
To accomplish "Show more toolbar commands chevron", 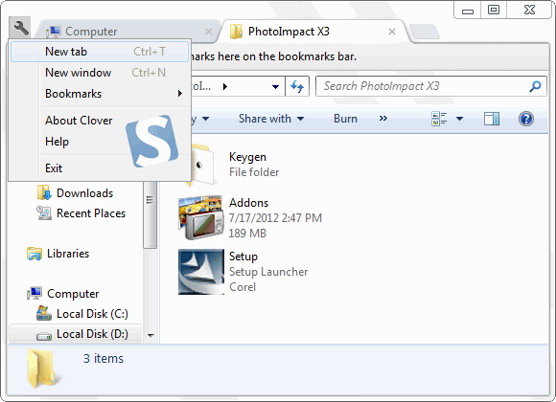I will (382, 119).
